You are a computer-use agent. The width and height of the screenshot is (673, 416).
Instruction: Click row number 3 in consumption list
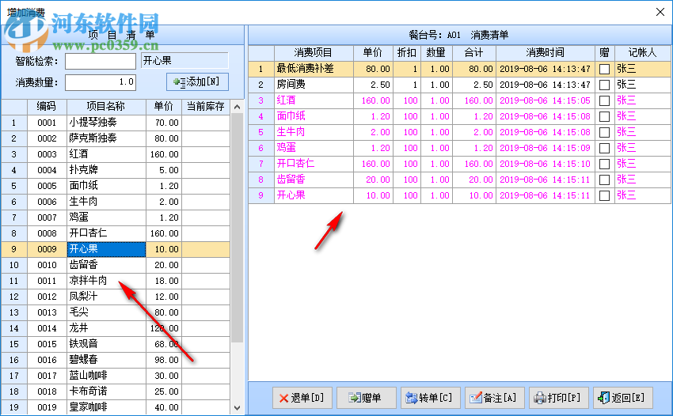(261, 100)
